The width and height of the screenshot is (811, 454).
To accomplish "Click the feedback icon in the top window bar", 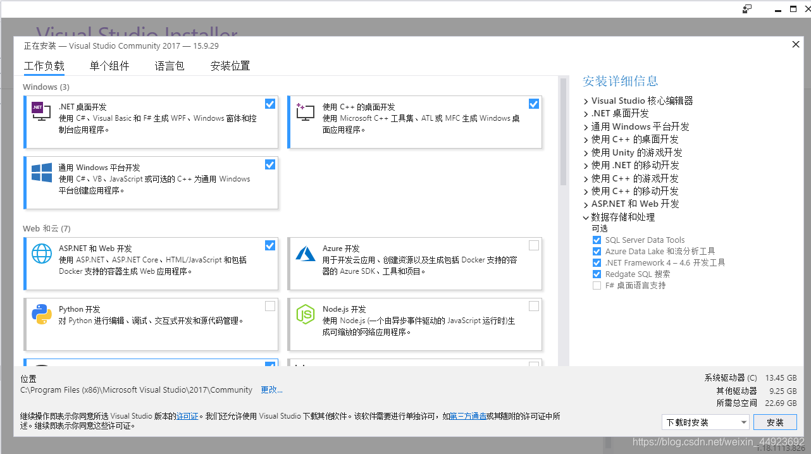I will click(747, 9).
